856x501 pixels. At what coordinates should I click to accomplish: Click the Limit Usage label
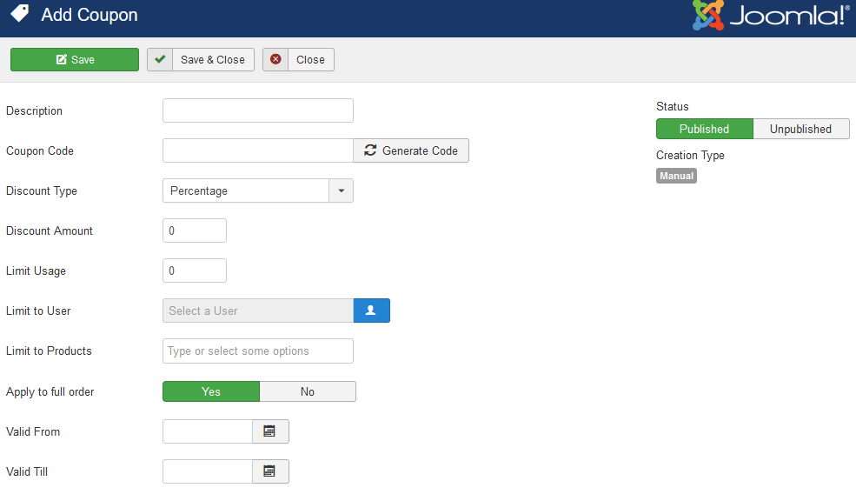[36, 271]
